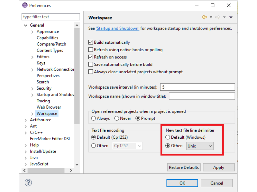The image size is (257, 192).
Task: Expand the Java preferences category
Action: coord(26,158)
